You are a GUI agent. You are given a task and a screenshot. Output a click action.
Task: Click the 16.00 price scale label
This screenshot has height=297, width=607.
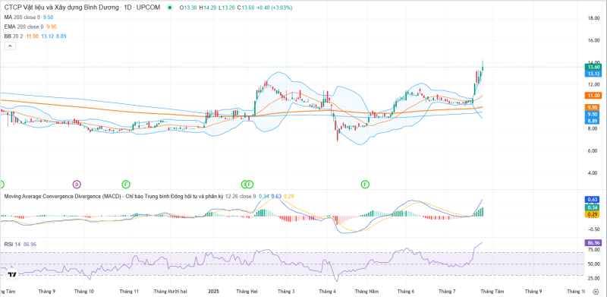[x=593, y=40]
